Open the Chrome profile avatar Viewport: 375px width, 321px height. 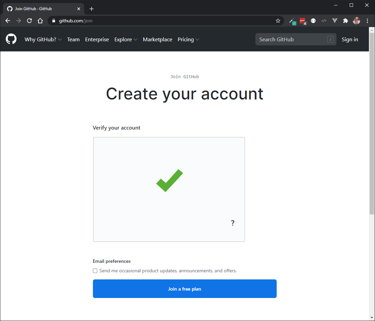click(356, 21)
